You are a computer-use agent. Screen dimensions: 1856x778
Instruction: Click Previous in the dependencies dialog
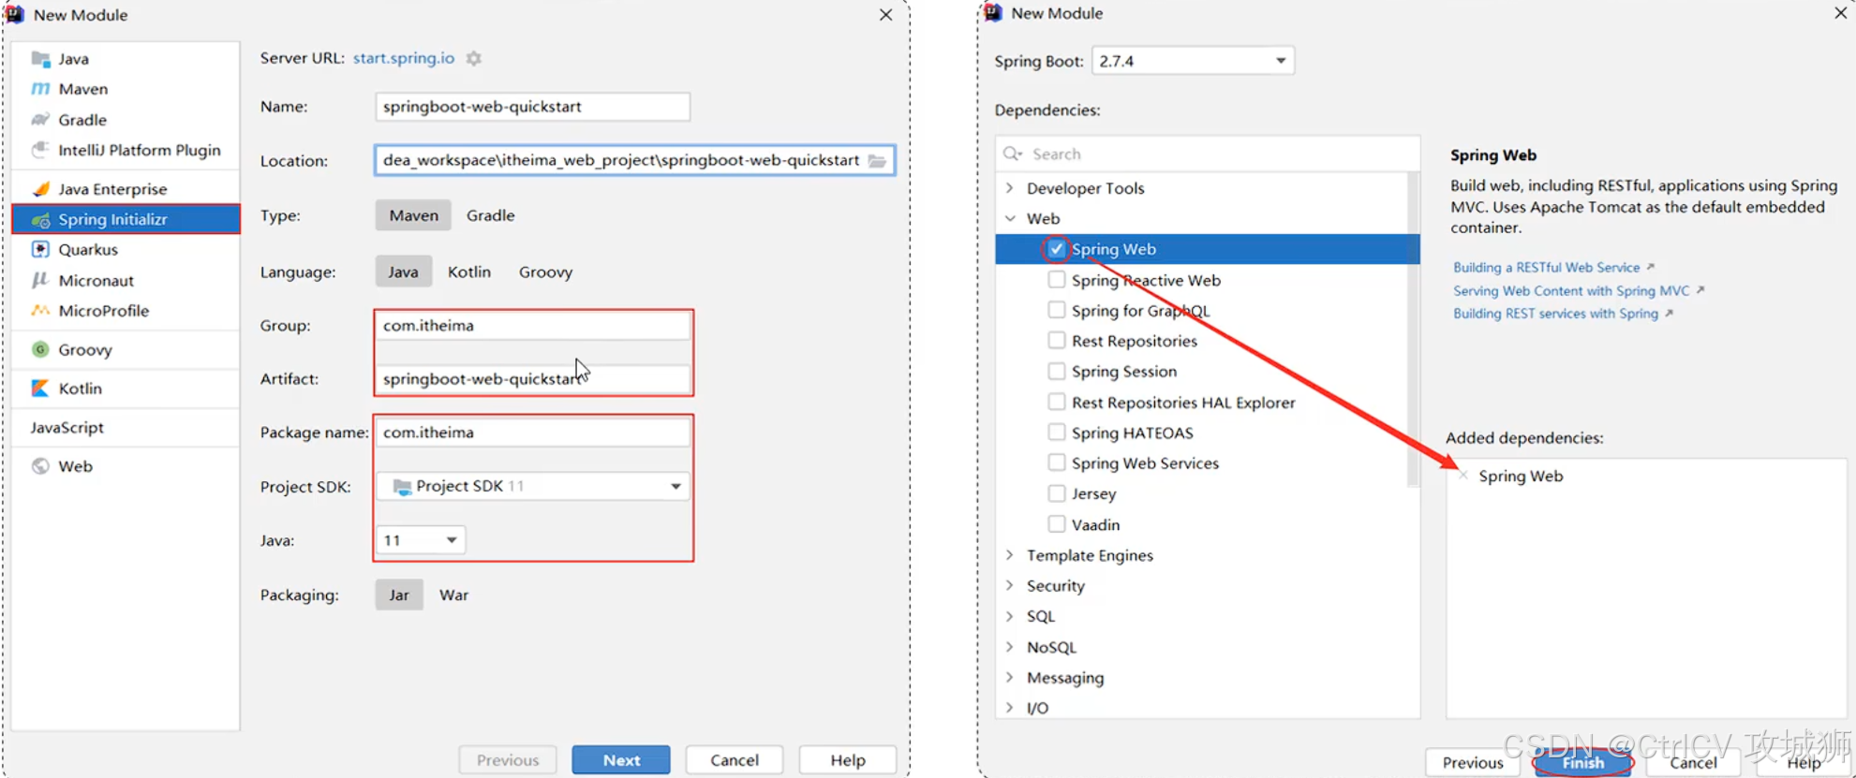tap(1473, 763)
